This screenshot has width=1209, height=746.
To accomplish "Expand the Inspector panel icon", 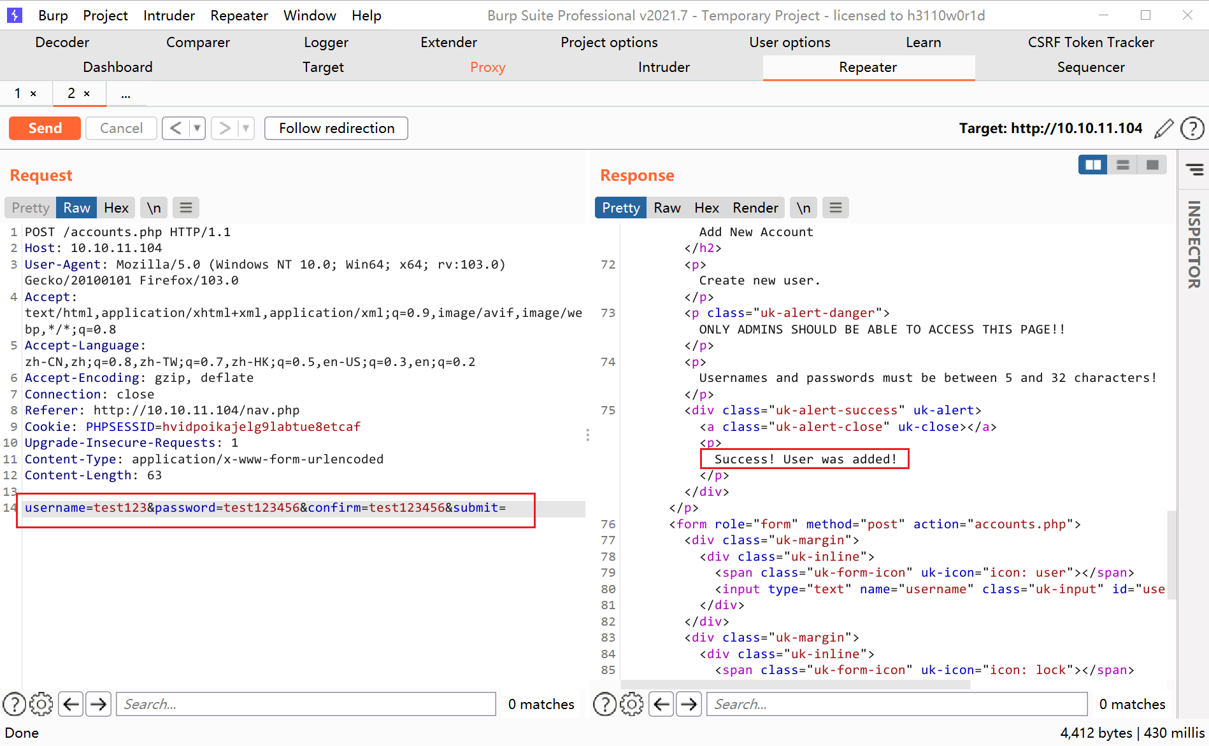I will [1194, 170].
